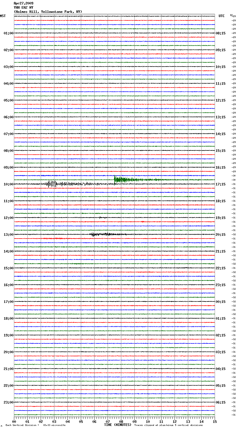
Task: Select the 16:00 MST hour label
Action: [9, 285]
